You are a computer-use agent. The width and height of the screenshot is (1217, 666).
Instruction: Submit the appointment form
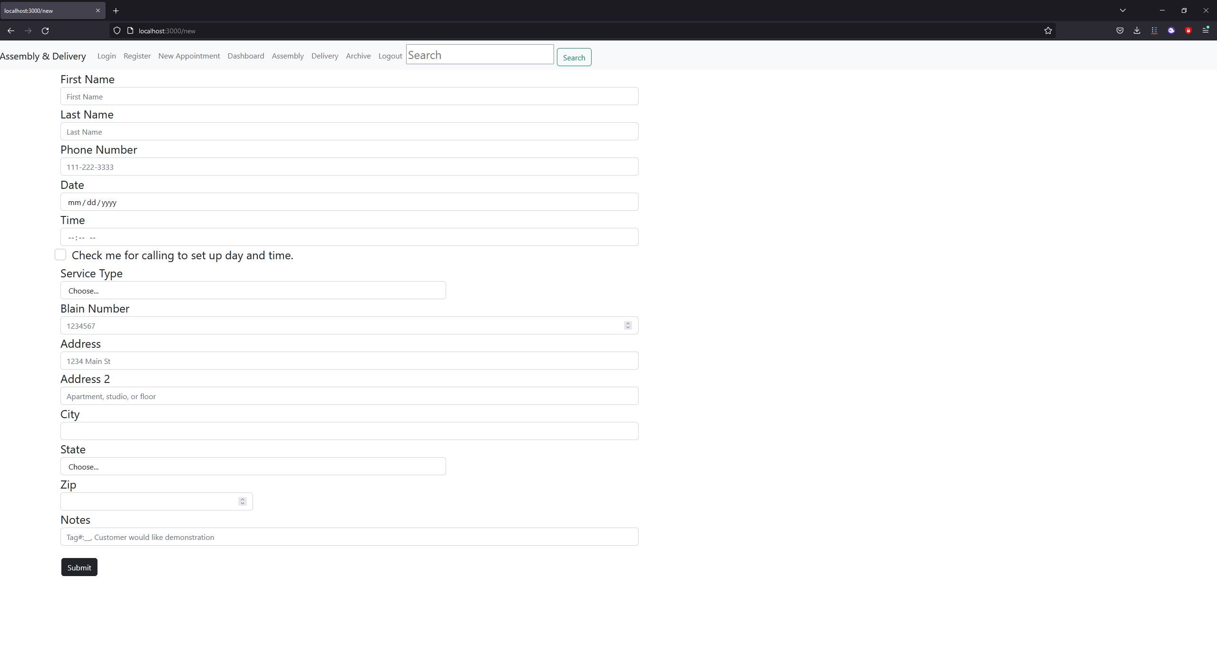click(x=79, y=567)
